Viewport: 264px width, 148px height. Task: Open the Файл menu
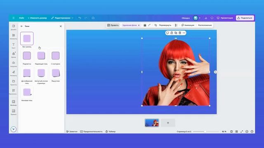point(21,18)
